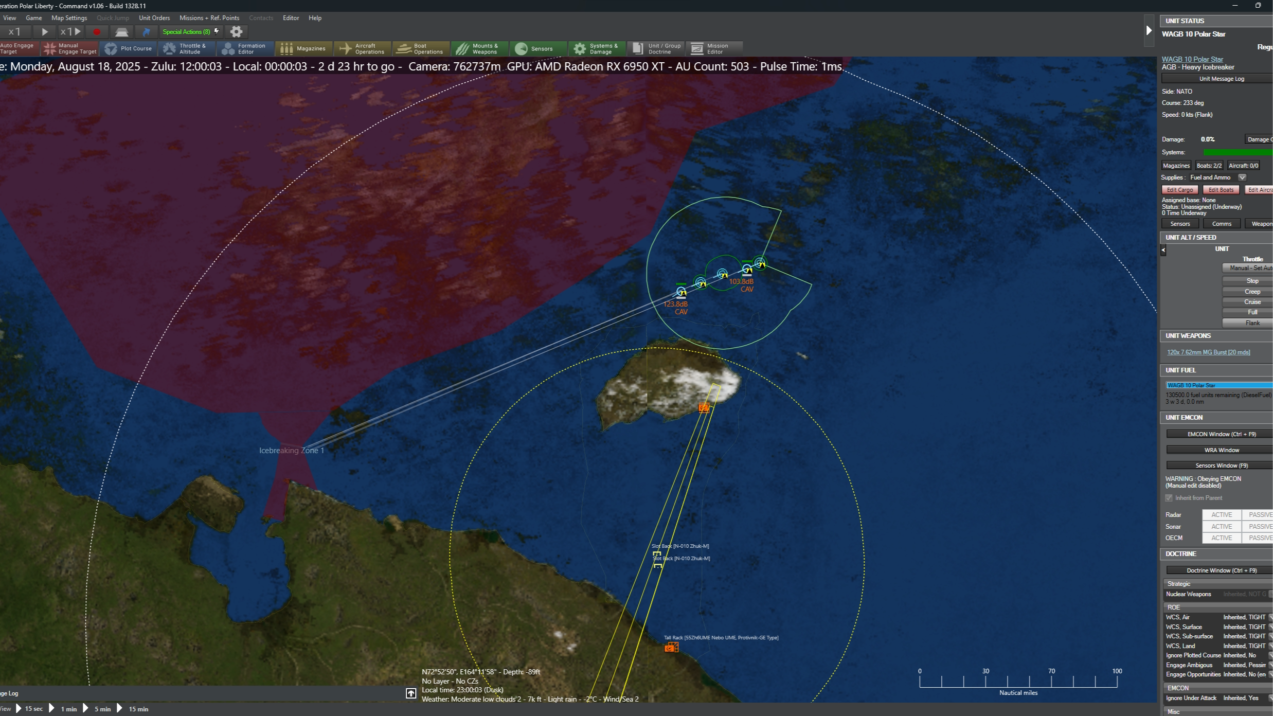Viewport: 1273px width, 716px height.
Task: Open the Supplies Fuel and Ammo dropdown
Action: pos(1242,177)
